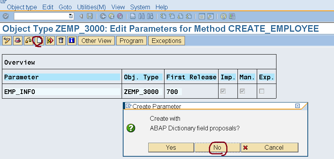This screenshot has width=334, height=159.
Task: Click the collapse arrow beside the command field
Action: point(81,16)
